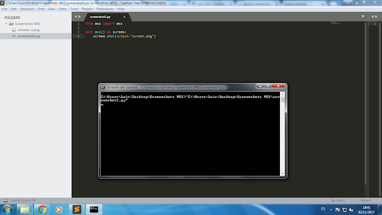The width and height of the screenshot is (382, 215).
Task: Open the taskbar clock and date
Action: click(x=366, y=210)
